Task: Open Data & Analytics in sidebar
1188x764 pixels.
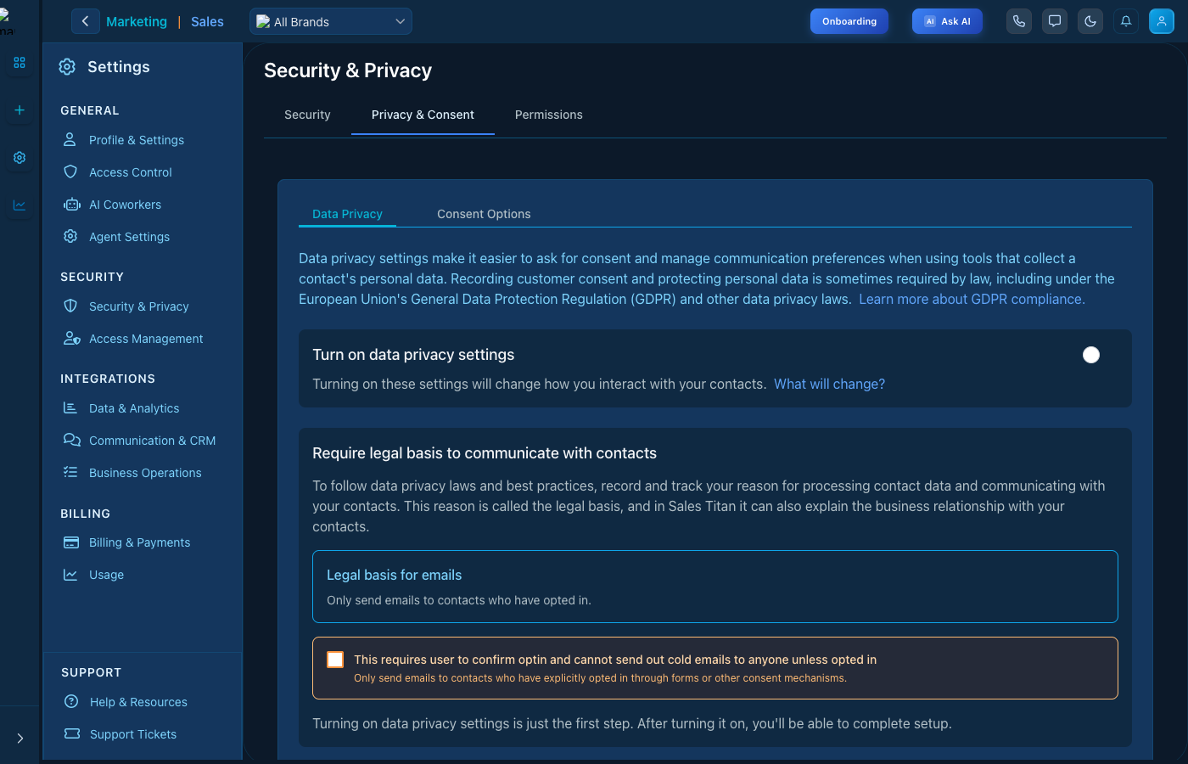Action: (134, 408)
